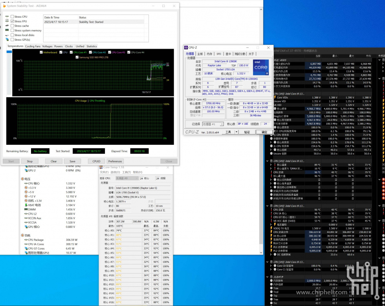The width and height of the screenshot is (385, 306).
Task: Expand the 核心利用率 row in HWiNFO
Action: pyautogui.click(x=271, y=142)
